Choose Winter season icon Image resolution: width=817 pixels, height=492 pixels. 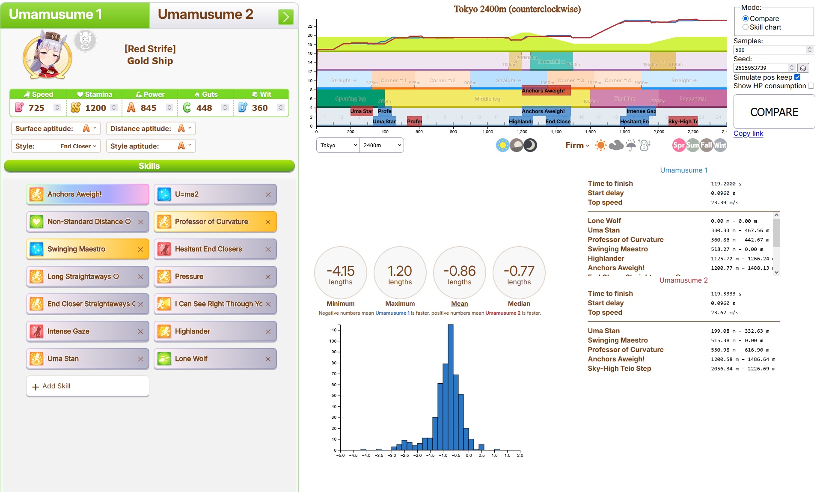pyautogui.click(x=720, y=145)
